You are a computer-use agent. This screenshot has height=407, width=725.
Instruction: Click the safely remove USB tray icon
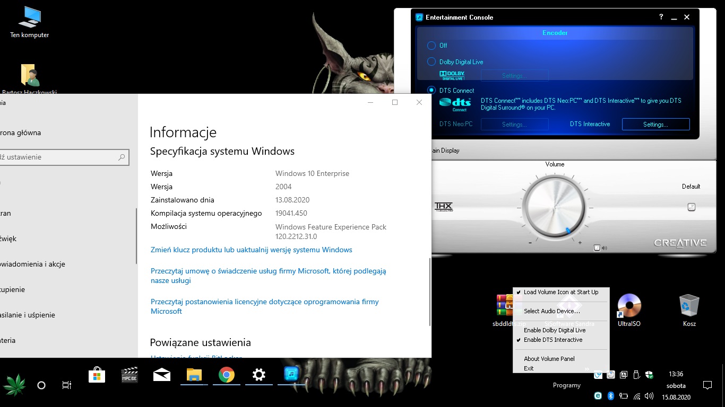636,375
